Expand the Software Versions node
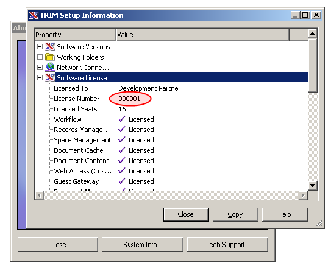The image size is (331, 266). tap(40, 47)
